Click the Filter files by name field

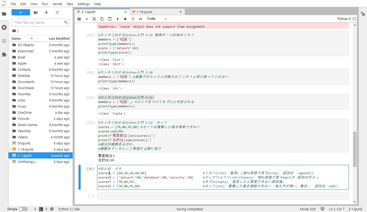[40, 23]
